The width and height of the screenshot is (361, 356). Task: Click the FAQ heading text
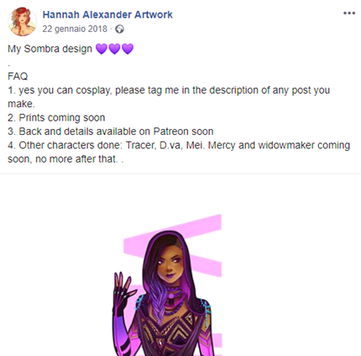(18, 76)
